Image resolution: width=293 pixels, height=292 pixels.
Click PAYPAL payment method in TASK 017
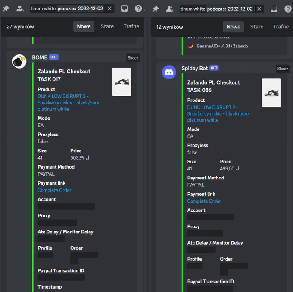click(x=46, y=174)
